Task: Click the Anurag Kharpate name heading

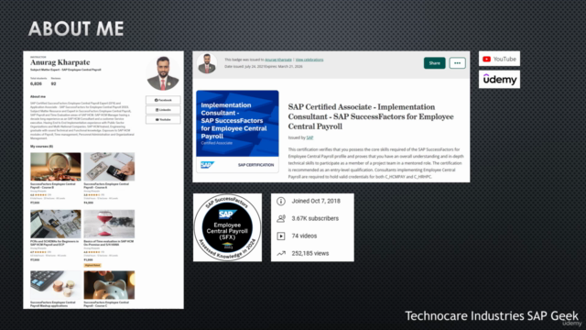Action: point(60,62)
